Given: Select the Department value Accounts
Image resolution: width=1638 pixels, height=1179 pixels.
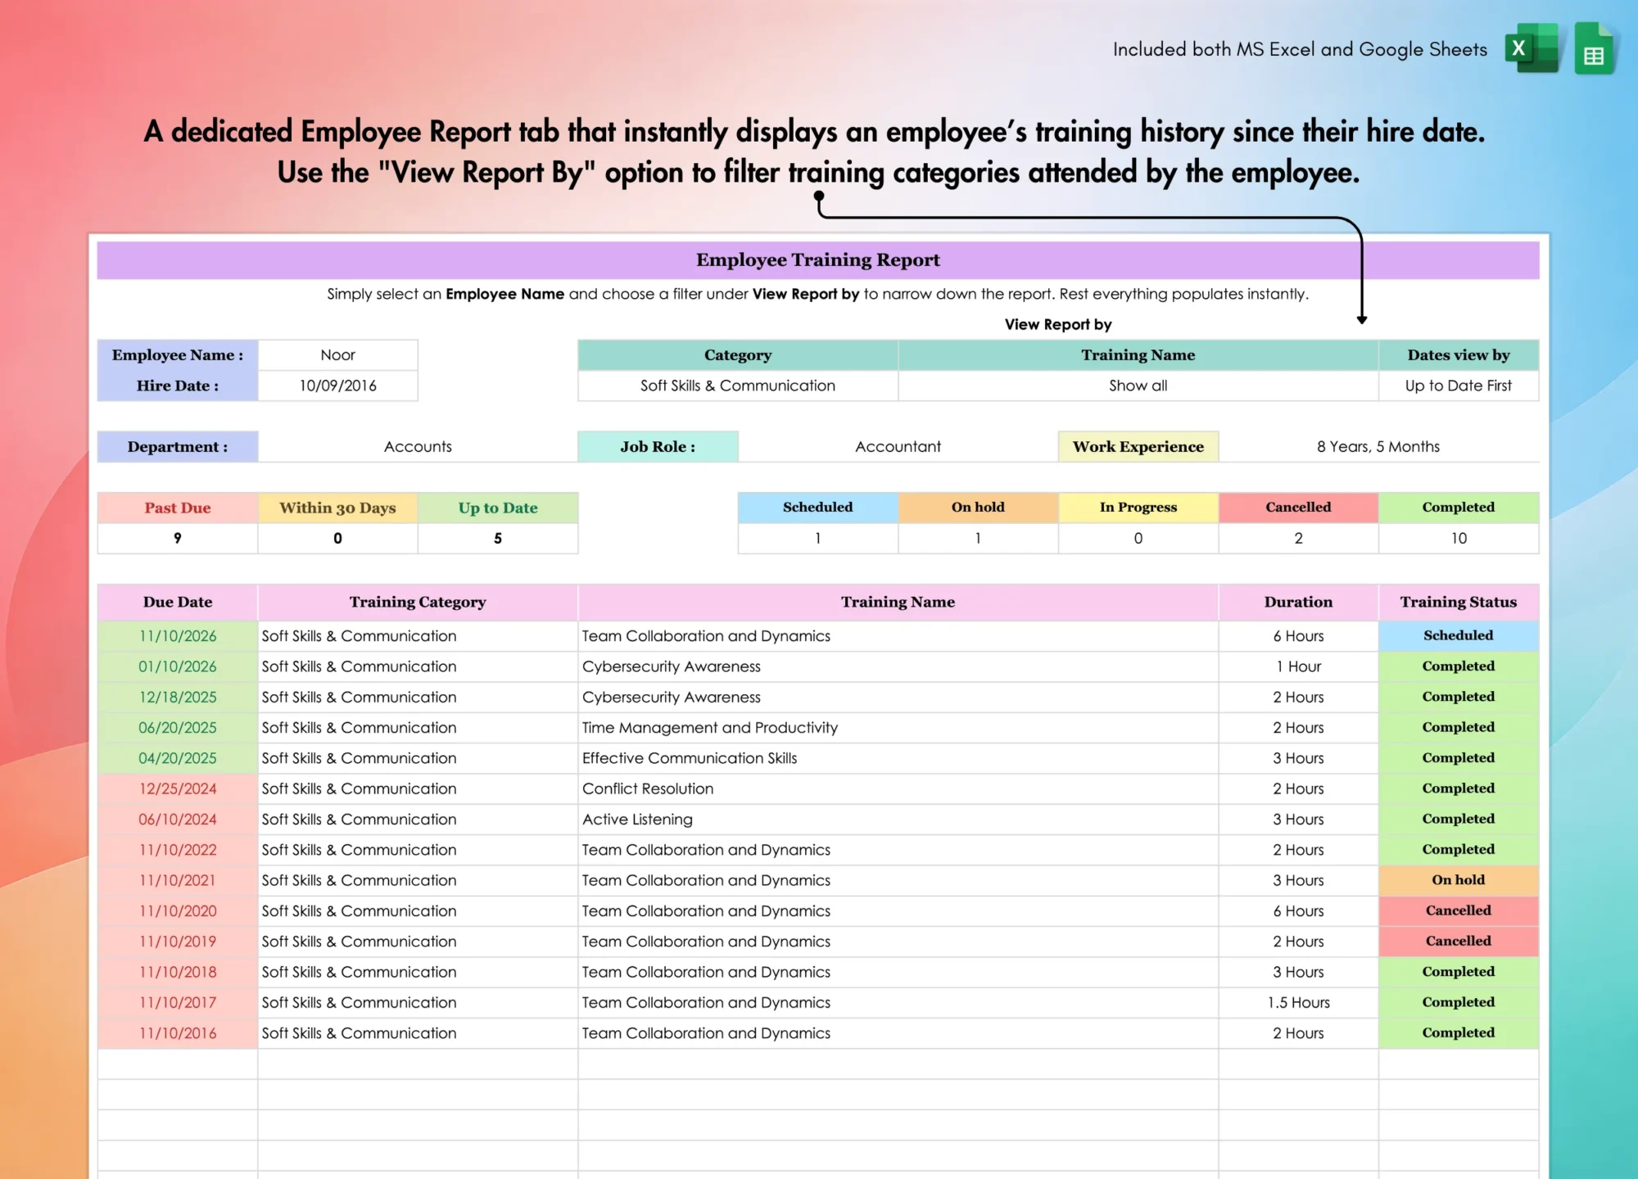Looking at the screenshot, I should pos(418,446).
